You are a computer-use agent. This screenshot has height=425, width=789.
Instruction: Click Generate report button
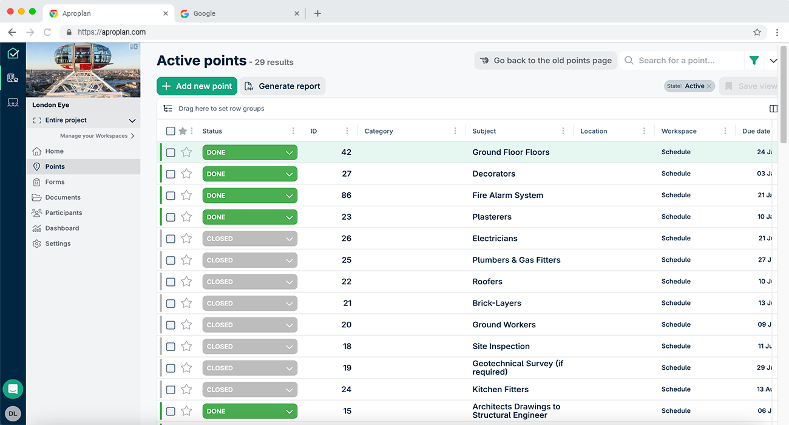click(x=283, y=86)
